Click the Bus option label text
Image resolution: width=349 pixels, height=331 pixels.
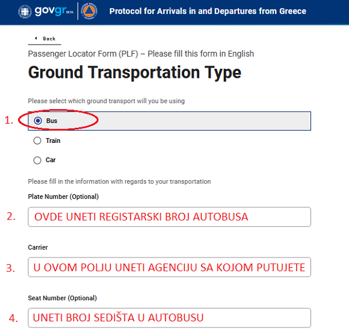click(x=52, y=121)
